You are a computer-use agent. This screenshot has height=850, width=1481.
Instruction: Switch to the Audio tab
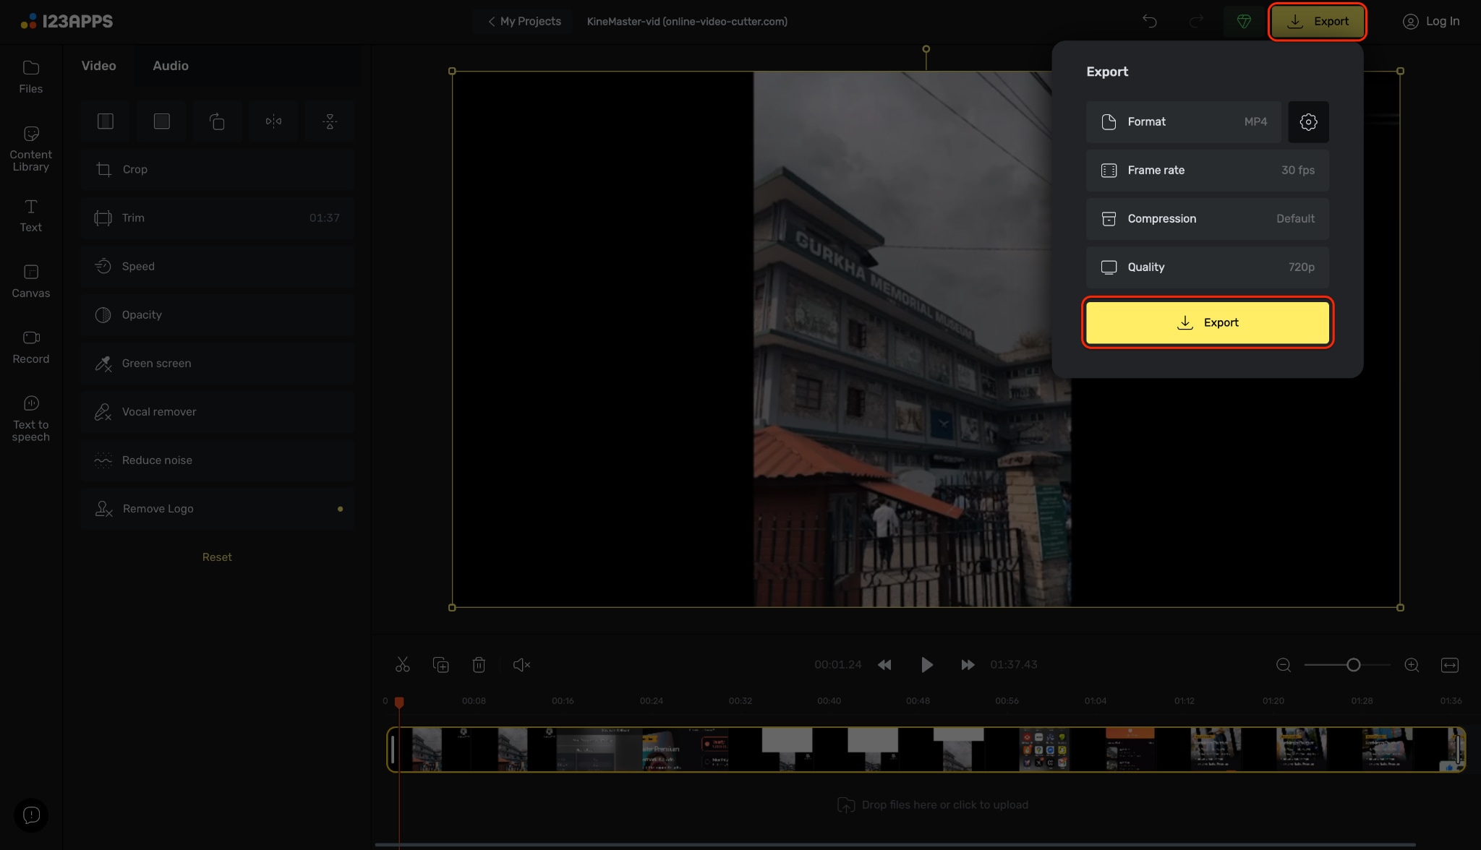point(171,65)
